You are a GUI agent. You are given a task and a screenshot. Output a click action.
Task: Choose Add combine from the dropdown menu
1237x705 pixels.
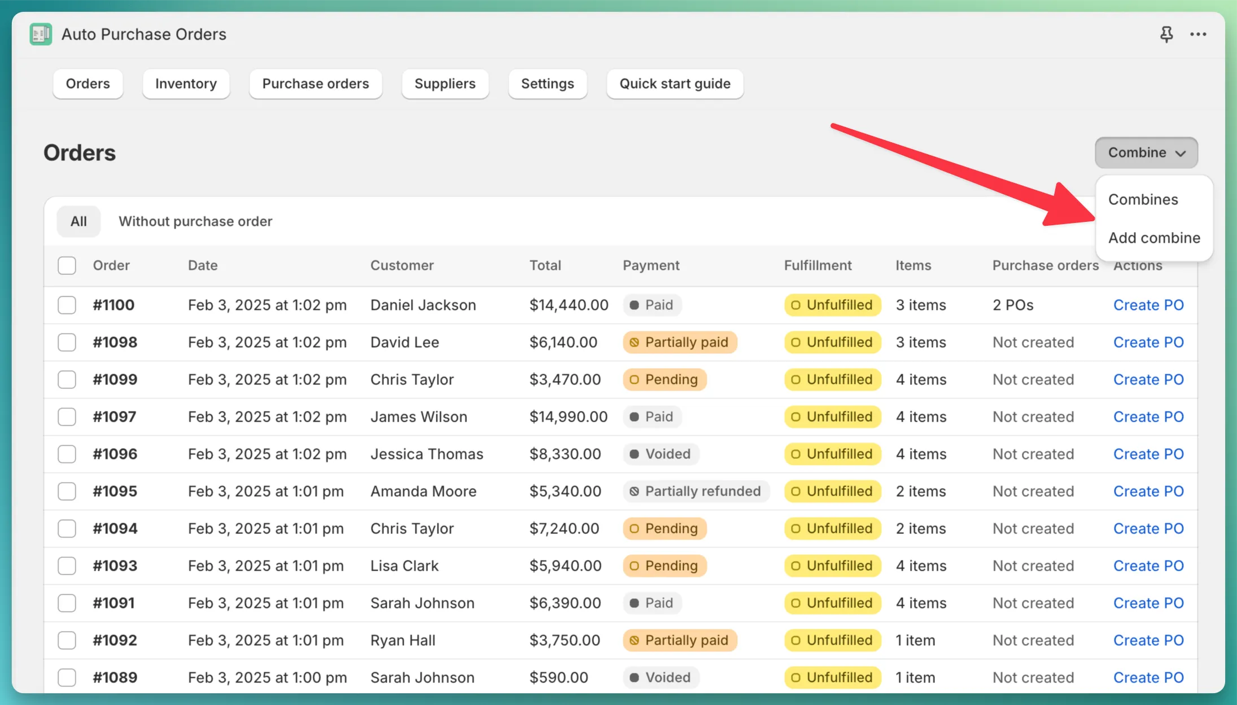tap(1154, 238)
